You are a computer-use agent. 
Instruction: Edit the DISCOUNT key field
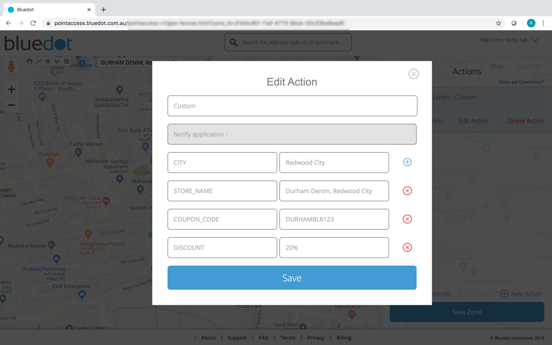click(222, 248)
